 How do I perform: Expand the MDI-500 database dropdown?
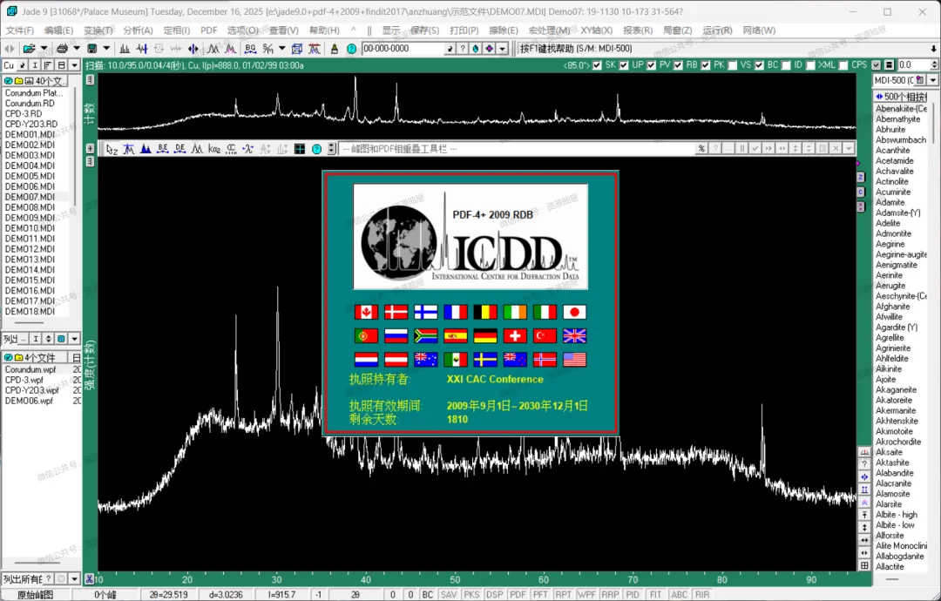(x=933, y=80)
